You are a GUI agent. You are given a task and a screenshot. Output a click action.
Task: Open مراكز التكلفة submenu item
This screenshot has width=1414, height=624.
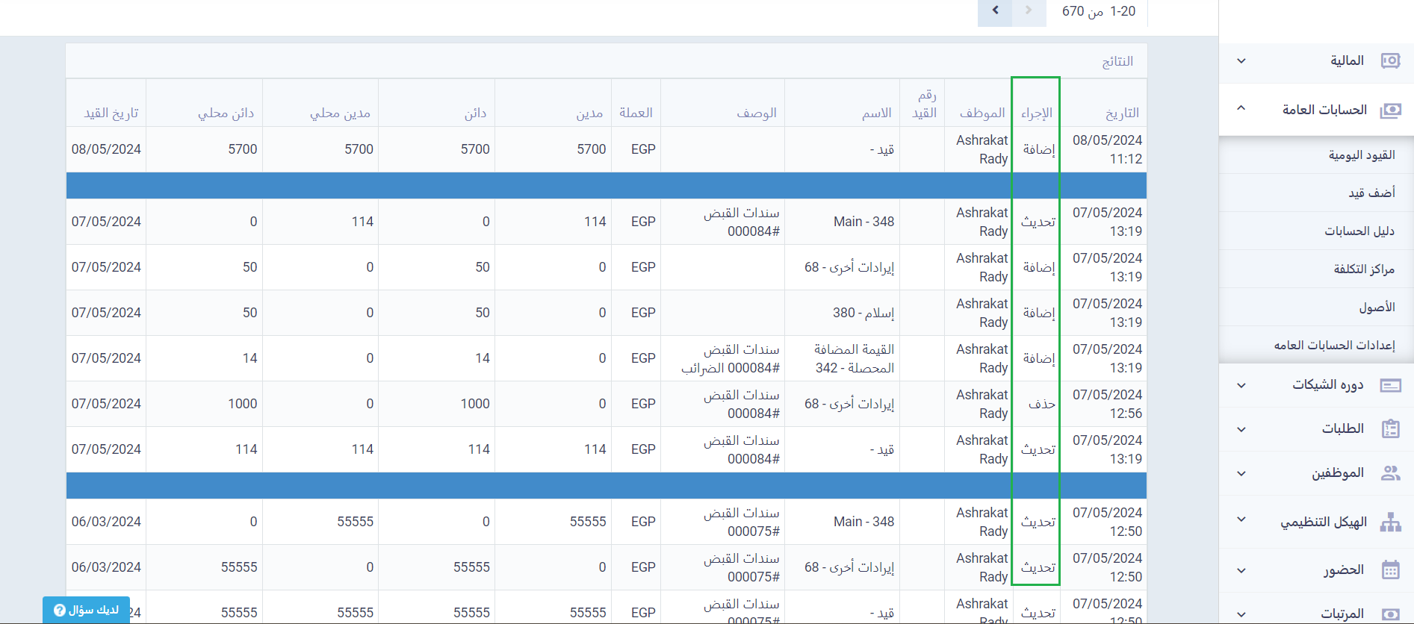pos(1364,269)
